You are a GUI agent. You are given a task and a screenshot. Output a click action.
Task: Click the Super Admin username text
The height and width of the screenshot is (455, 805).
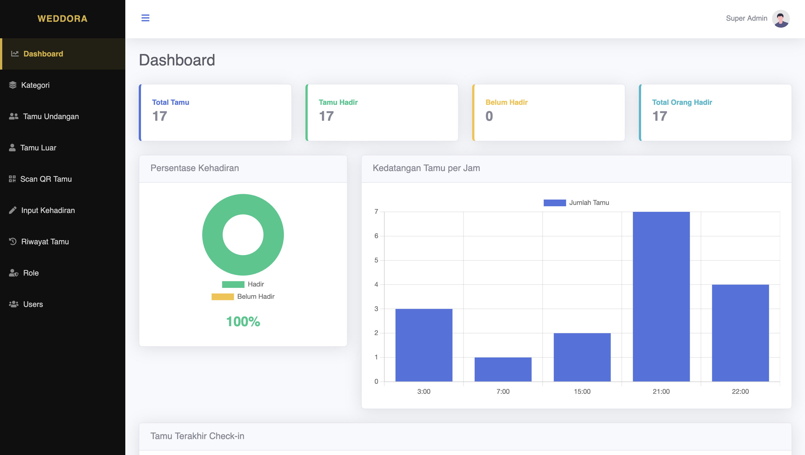click(x=747, y=18)
